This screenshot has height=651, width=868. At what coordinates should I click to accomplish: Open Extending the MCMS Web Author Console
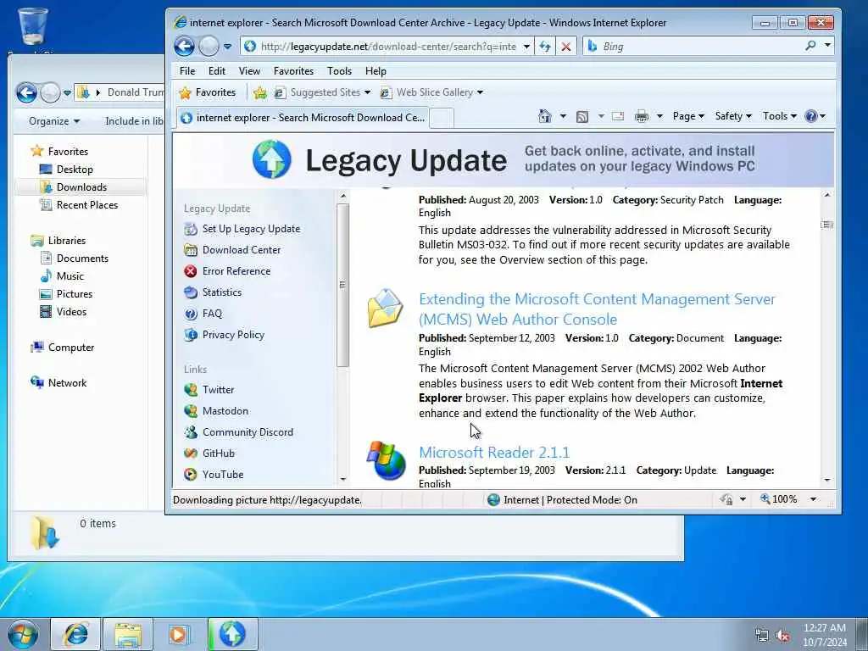tap(597, 309)
